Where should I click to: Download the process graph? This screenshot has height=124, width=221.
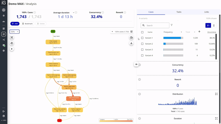131,43
